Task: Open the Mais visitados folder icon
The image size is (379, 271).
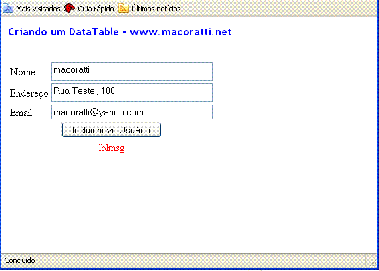Action: click(x=8, y=9)
